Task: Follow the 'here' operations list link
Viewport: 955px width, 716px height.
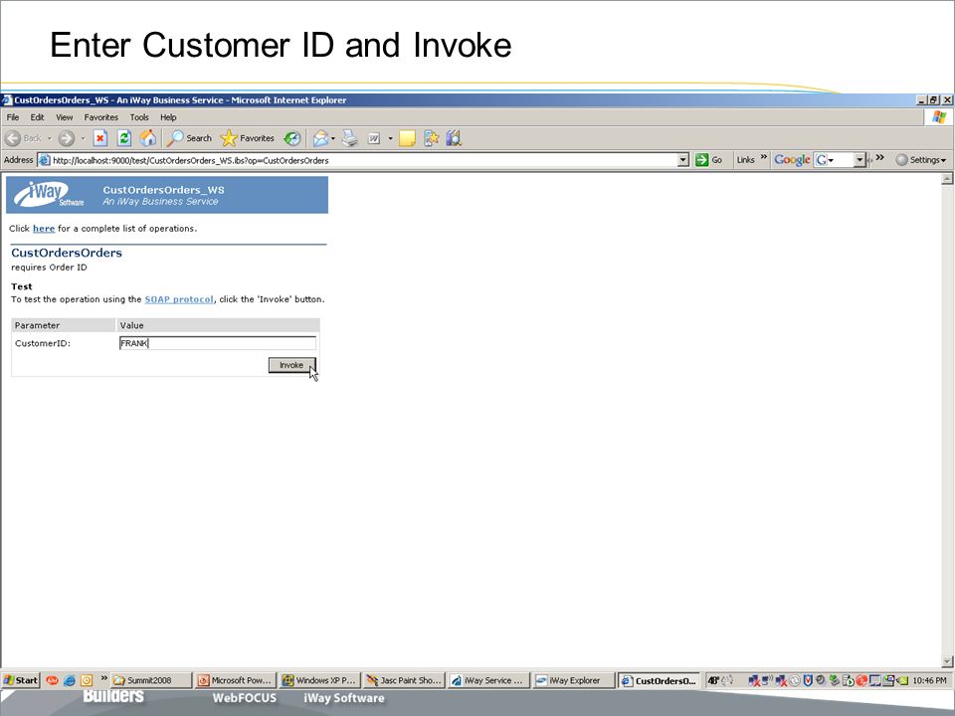Action: (x=44, y=229)
